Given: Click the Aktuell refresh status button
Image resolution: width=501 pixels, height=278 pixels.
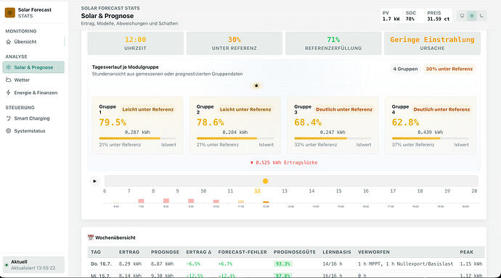Looking at the screenshot, I should [x=33, y=265].
